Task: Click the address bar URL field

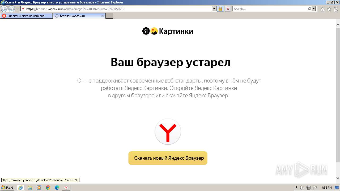Action: pyautogui.click(x=117, y=9)
